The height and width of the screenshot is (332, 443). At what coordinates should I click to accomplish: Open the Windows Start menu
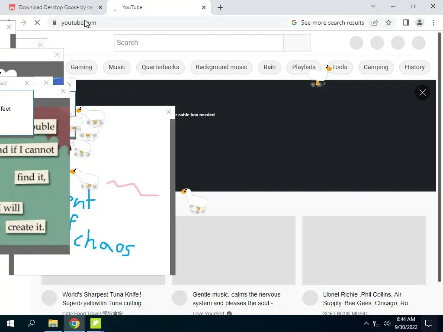[10, 323]
